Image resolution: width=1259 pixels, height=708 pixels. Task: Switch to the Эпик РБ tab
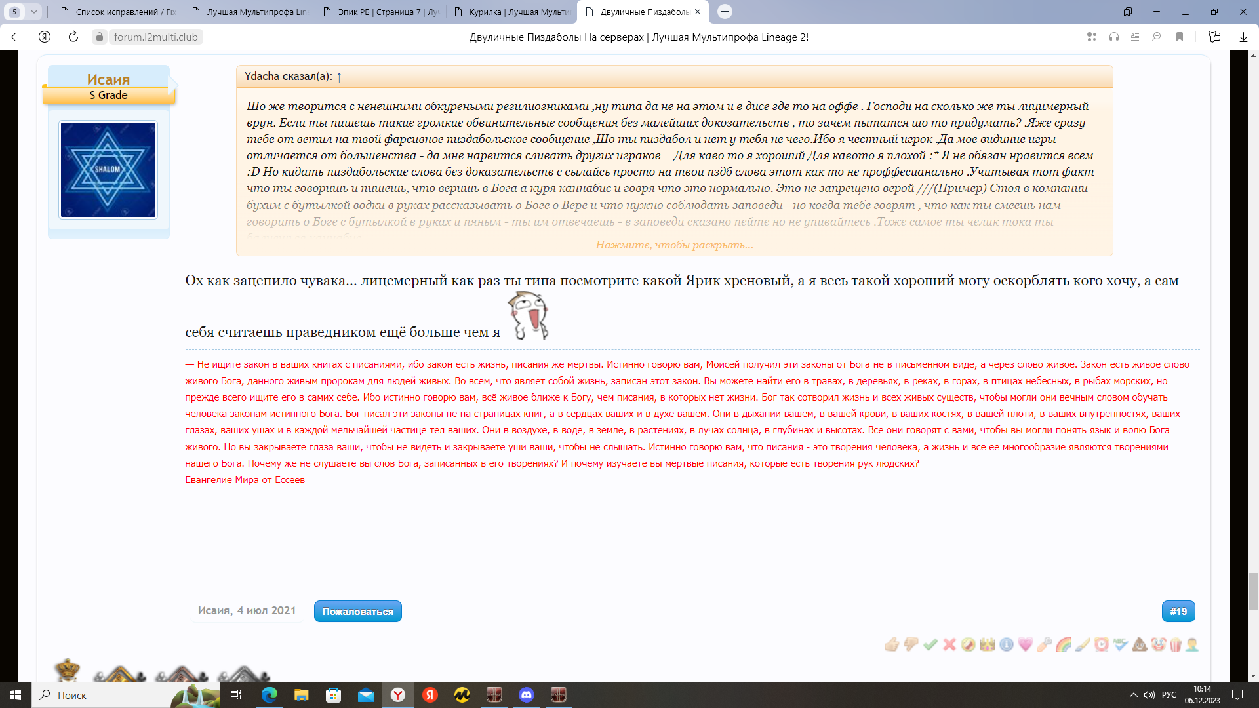(x=387, y=12)
